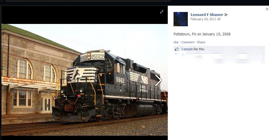This screenshot has height=140, width=269.
Task: Go to the next photo arrow
Action: 158,80
